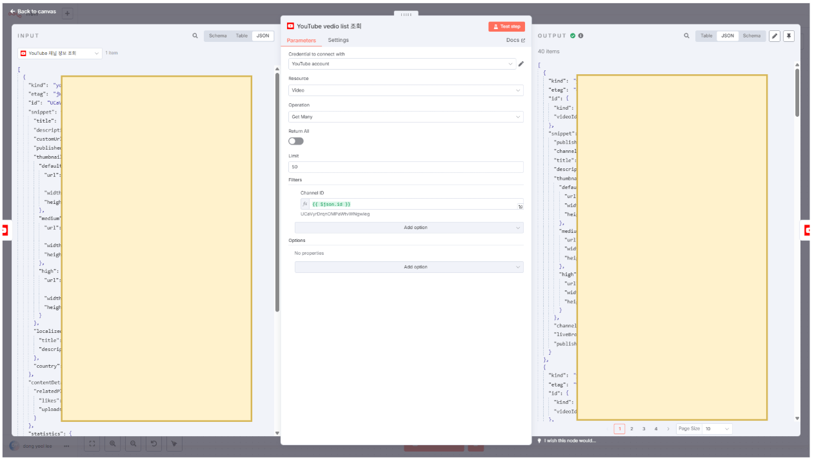Click the pencil edit output icon

point(775,36)
